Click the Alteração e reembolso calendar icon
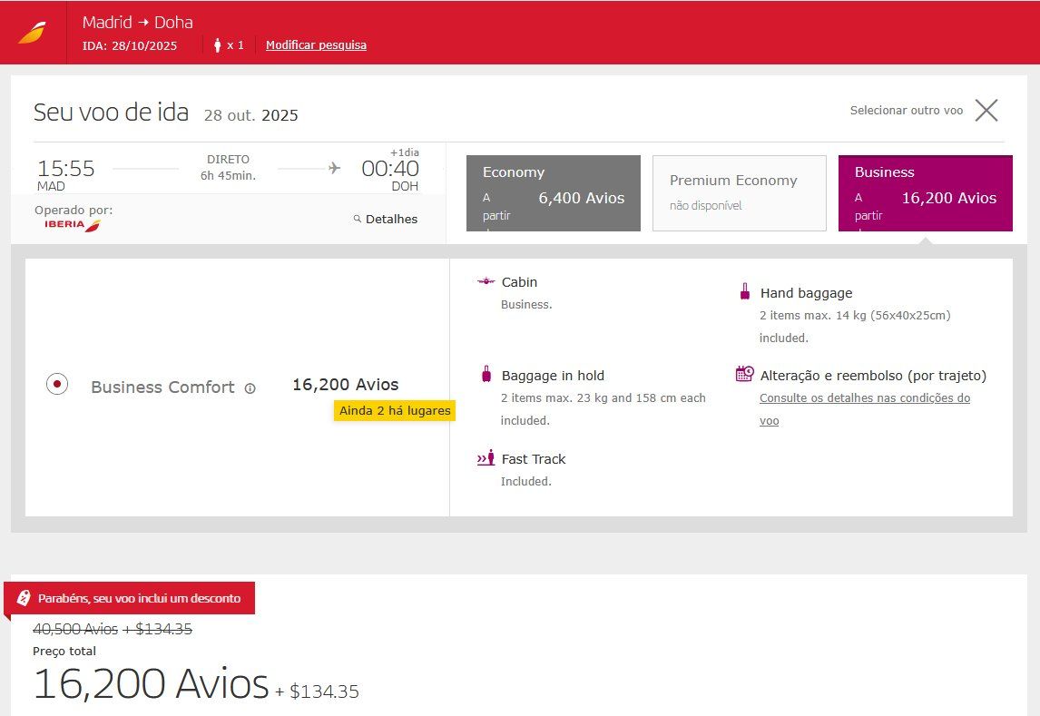The height and width of the screenshot is (716, 1040). (745, 374)
